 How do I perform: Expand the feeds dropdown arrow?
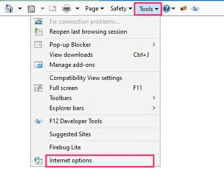coord(42,9)
